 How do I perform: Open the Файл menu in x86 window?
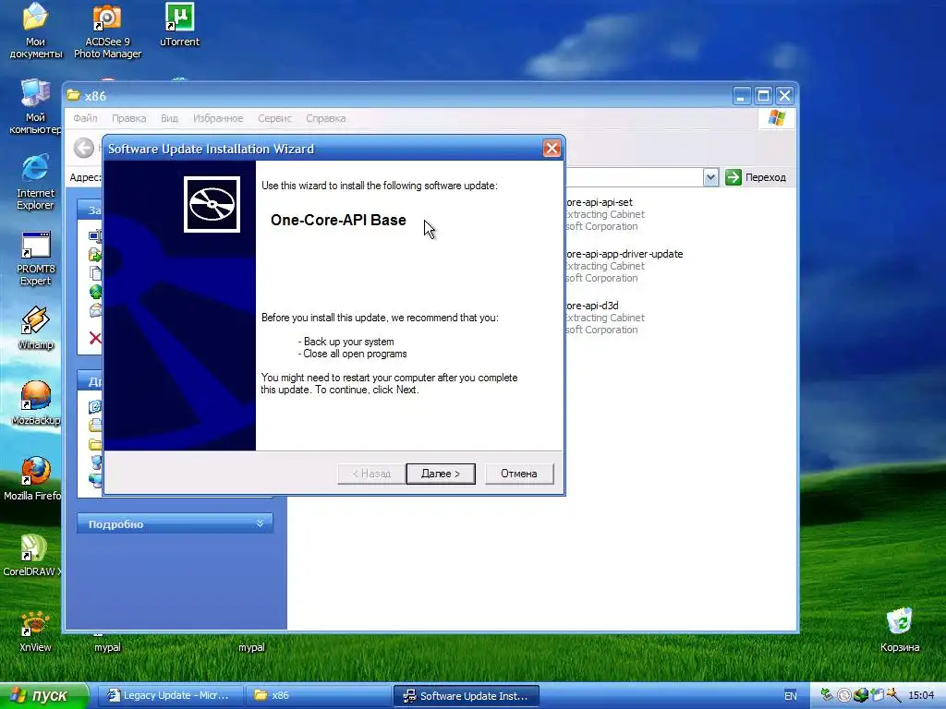point(85,118)
